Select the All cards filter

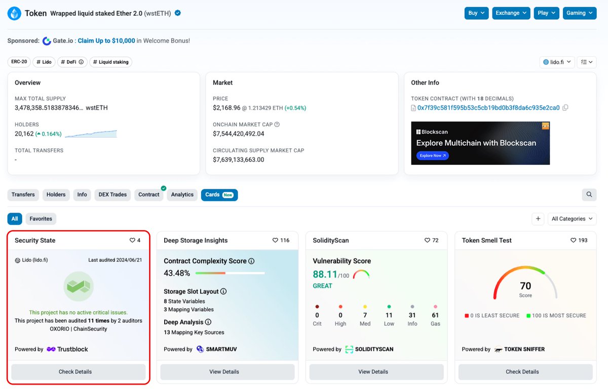(x=15, y=219)
